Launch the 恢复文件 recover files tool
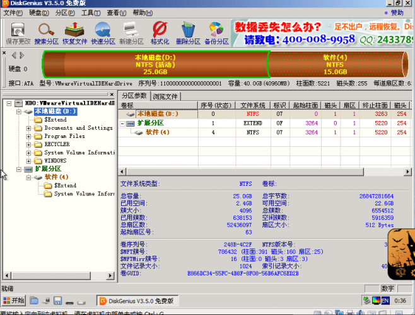 (74, 33)
